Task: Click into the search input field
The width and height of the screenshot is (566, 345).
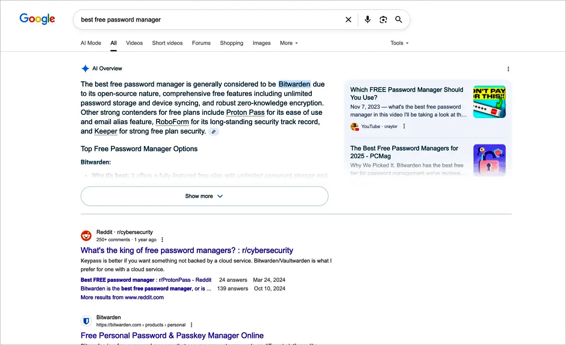Action: click(x=208, y=19)
